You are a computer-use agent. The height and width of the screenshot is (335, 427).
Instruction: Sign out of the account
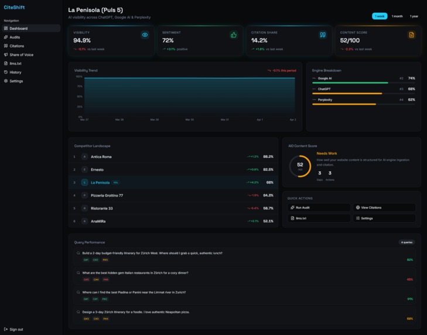13,329
